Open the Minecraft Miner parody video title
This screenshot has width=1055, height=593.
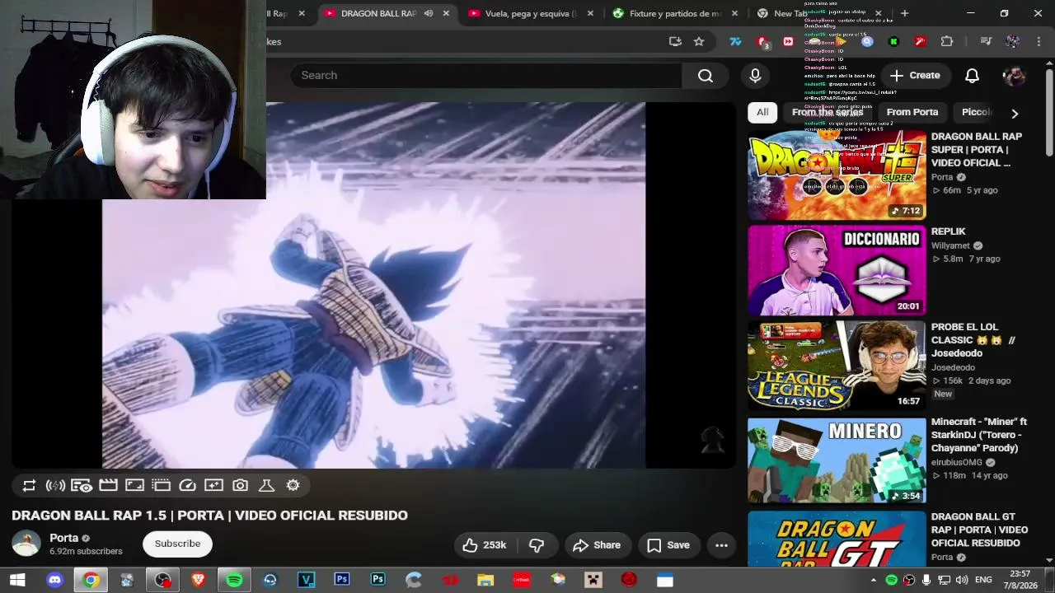pyautogui.click(x=979, y=435)
